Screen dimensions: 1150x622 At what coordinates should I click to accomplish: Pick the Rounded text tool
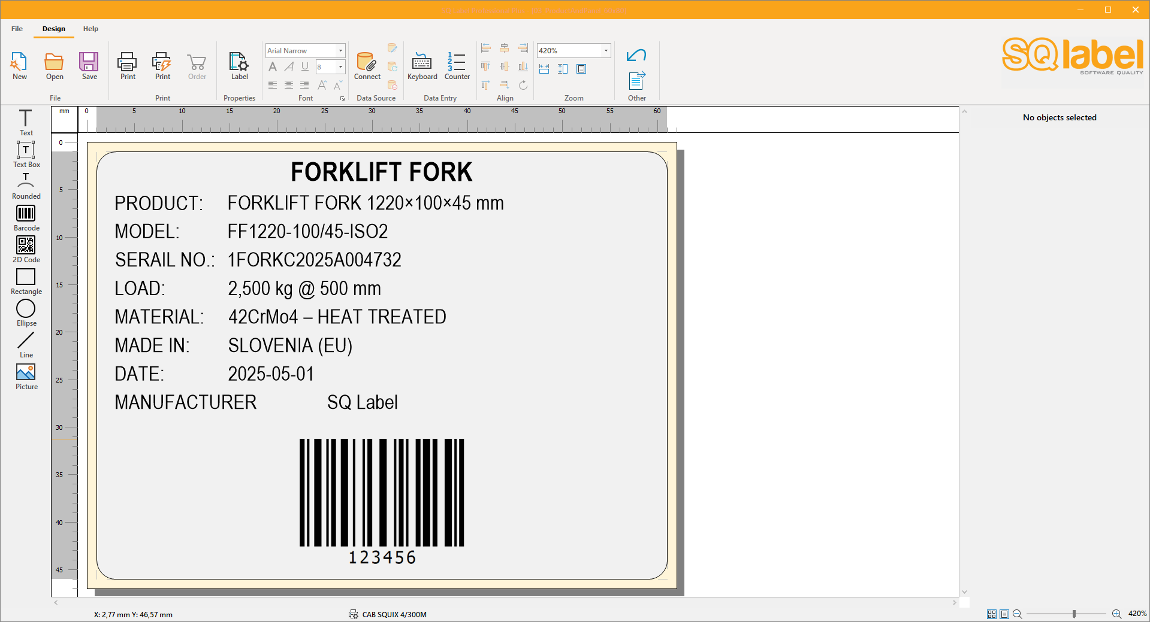[26, 186]
